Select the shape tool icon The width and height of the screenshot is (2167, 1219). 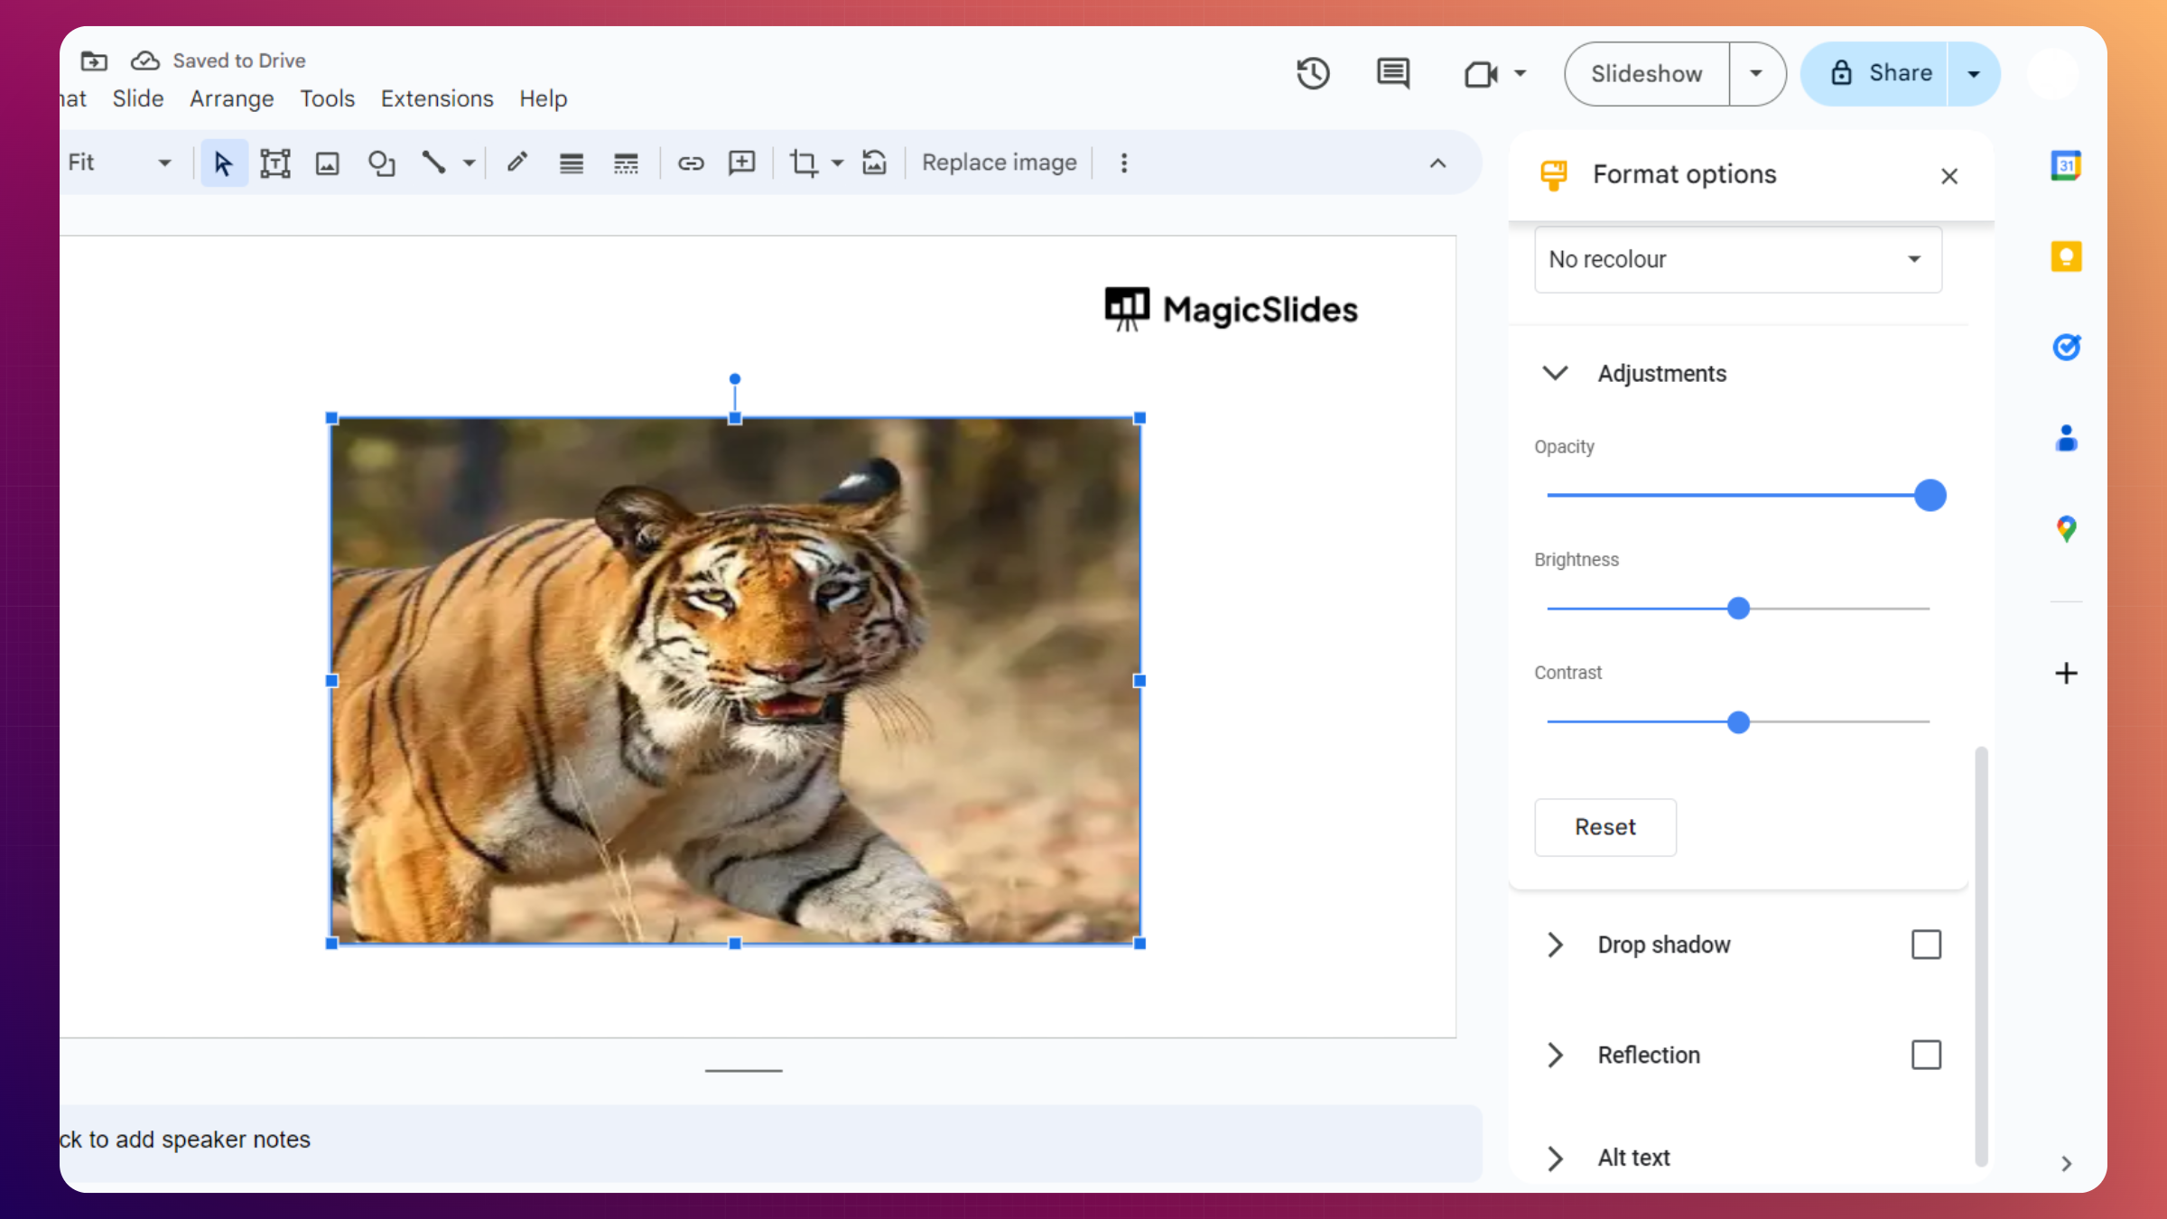point(381,163)
